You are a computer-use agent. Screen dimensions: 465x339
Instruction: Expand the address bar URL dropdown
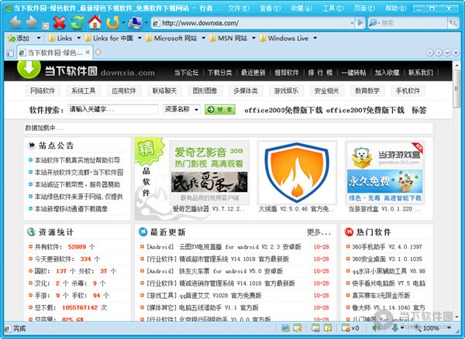pyautogui.click(x=352, y=22)
